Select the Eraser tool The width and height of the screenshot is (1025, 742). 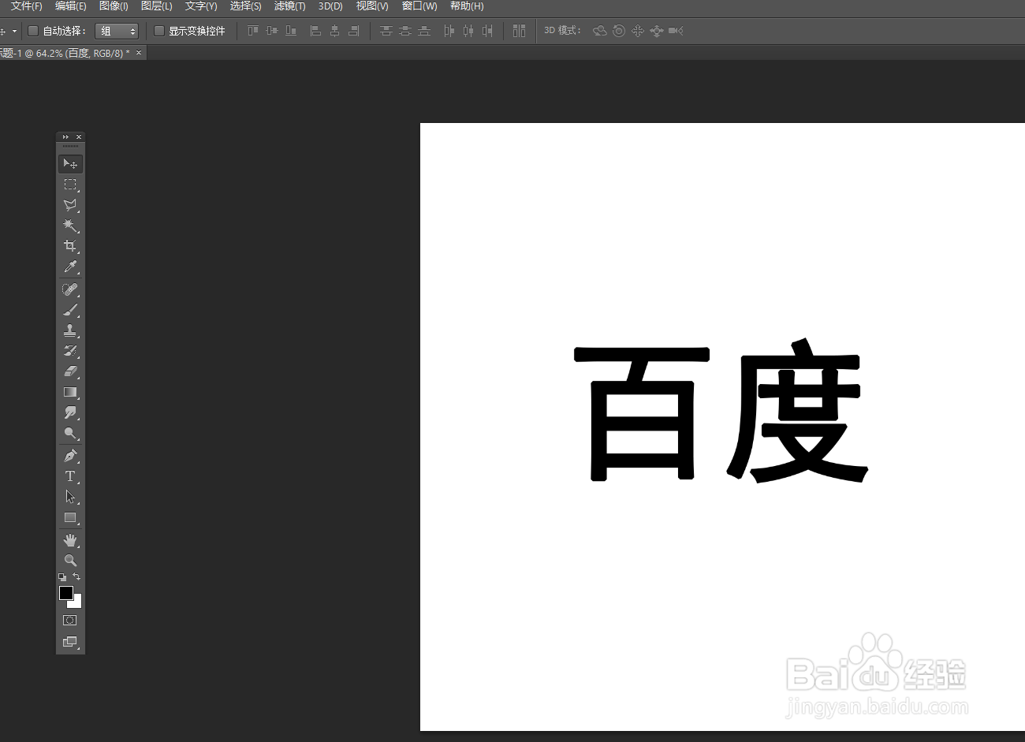(x=71, y=371)
